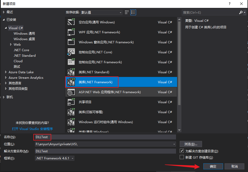Click the Blank App (通用 Windows) template icon
This screenshot has width=248, height=172.
pos(71,22)
